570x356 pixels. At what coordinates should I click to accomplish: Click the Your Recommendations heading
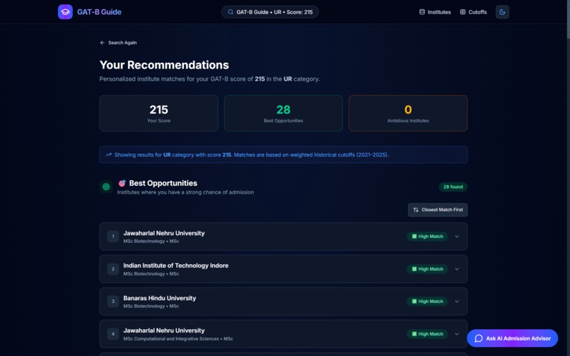(x=164, y=65)
